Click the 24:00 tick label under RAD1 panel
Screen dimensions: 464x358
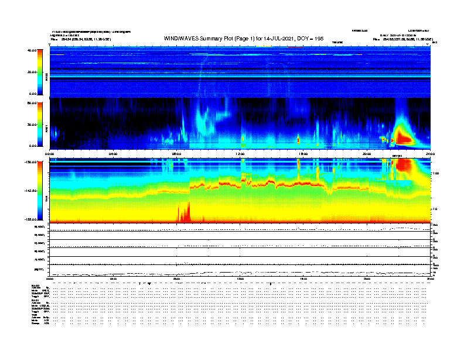pos(430,154)
